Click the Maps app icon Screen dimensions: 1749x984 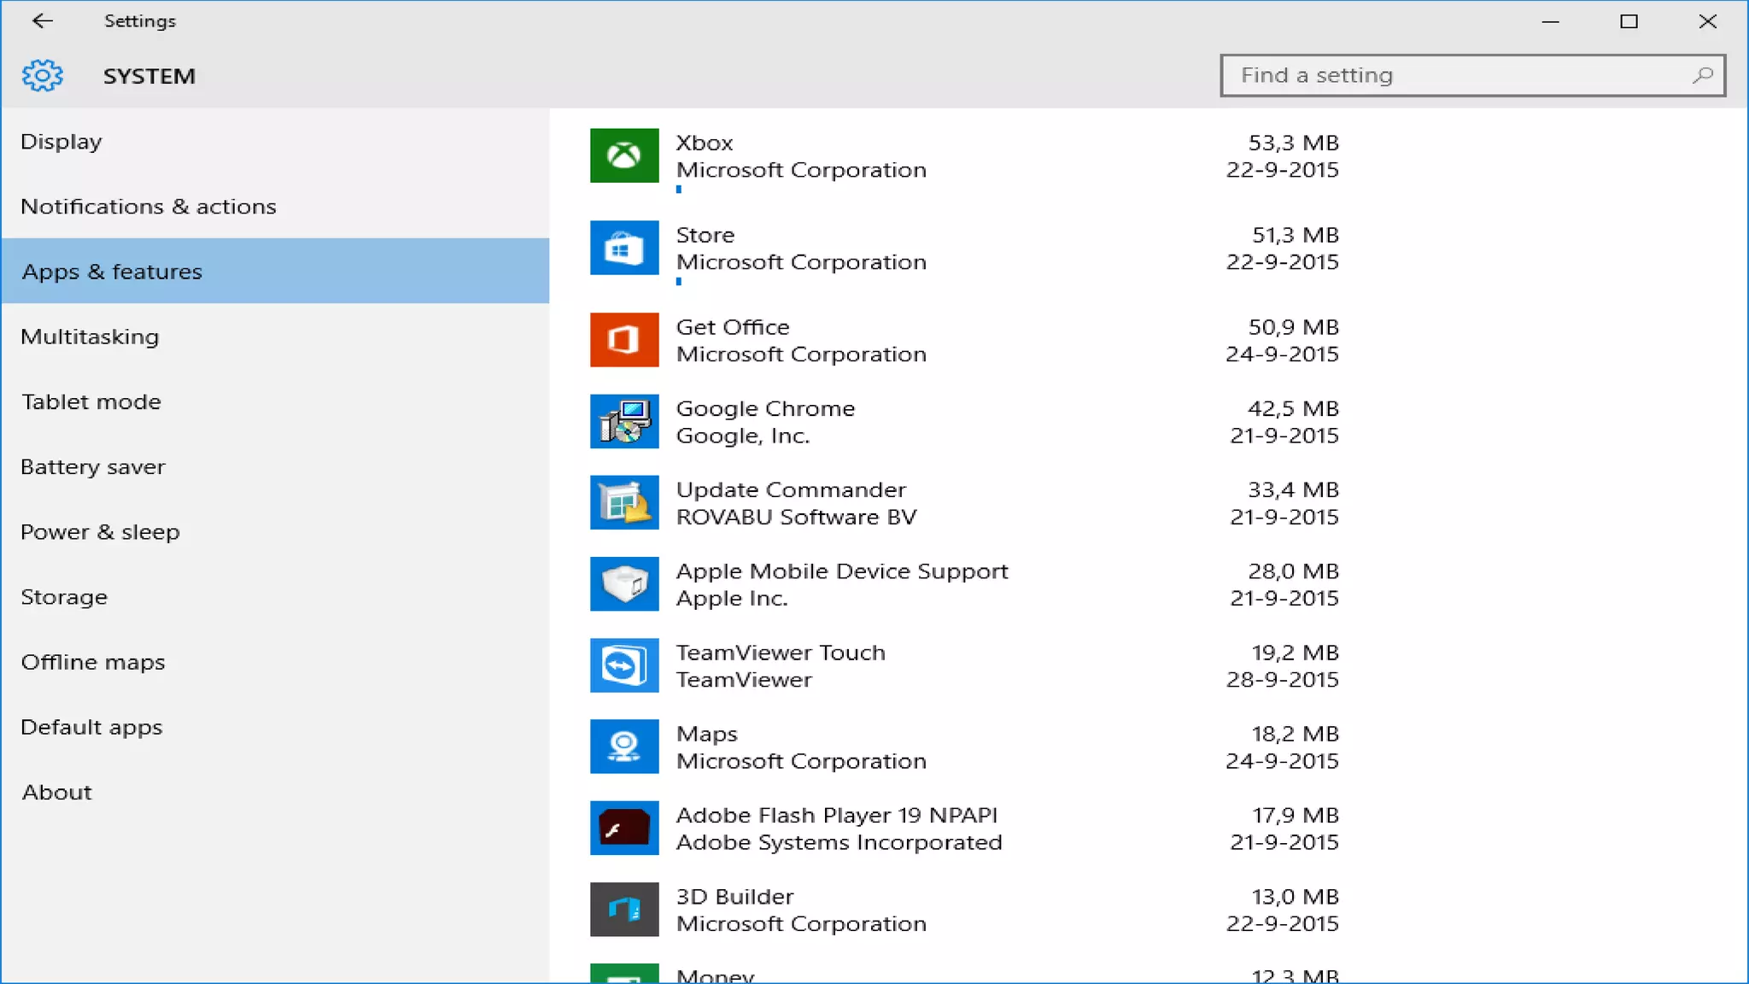(624, 747)
